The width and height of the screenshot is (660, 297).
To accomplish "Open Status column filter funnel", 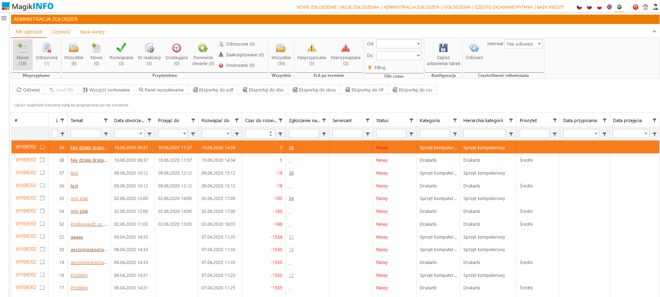I will point(411,120).
